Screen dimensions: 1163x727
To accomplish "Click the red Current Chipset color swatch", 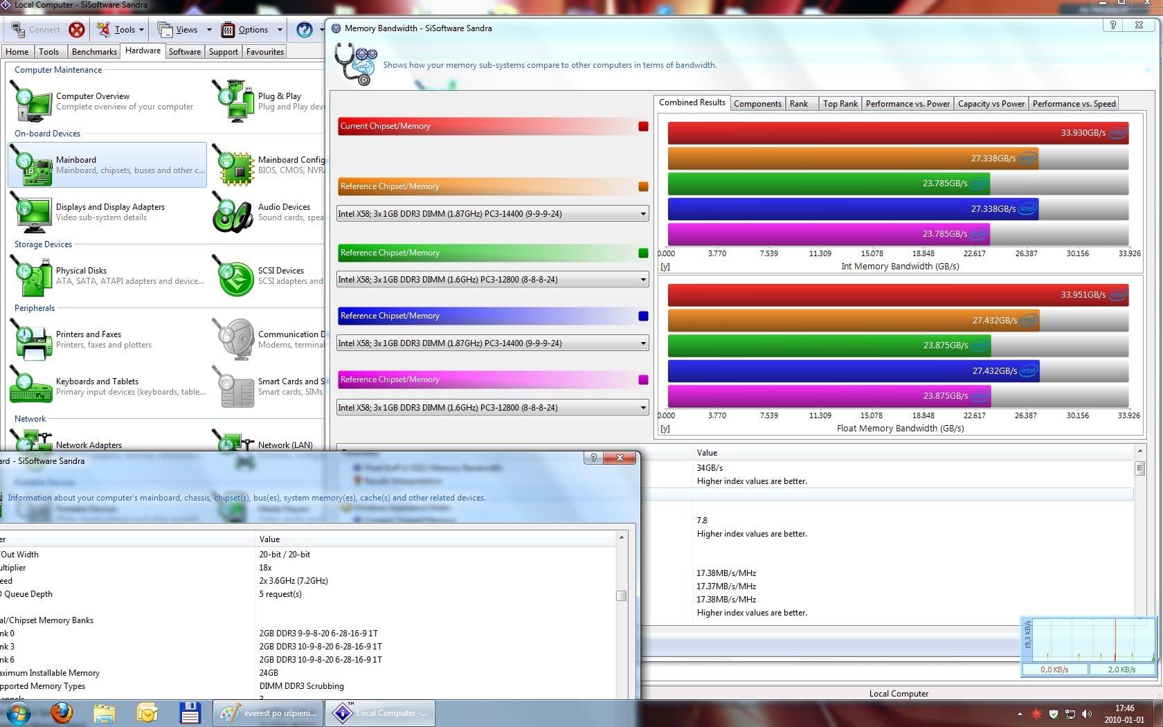I will pos(643,126).
